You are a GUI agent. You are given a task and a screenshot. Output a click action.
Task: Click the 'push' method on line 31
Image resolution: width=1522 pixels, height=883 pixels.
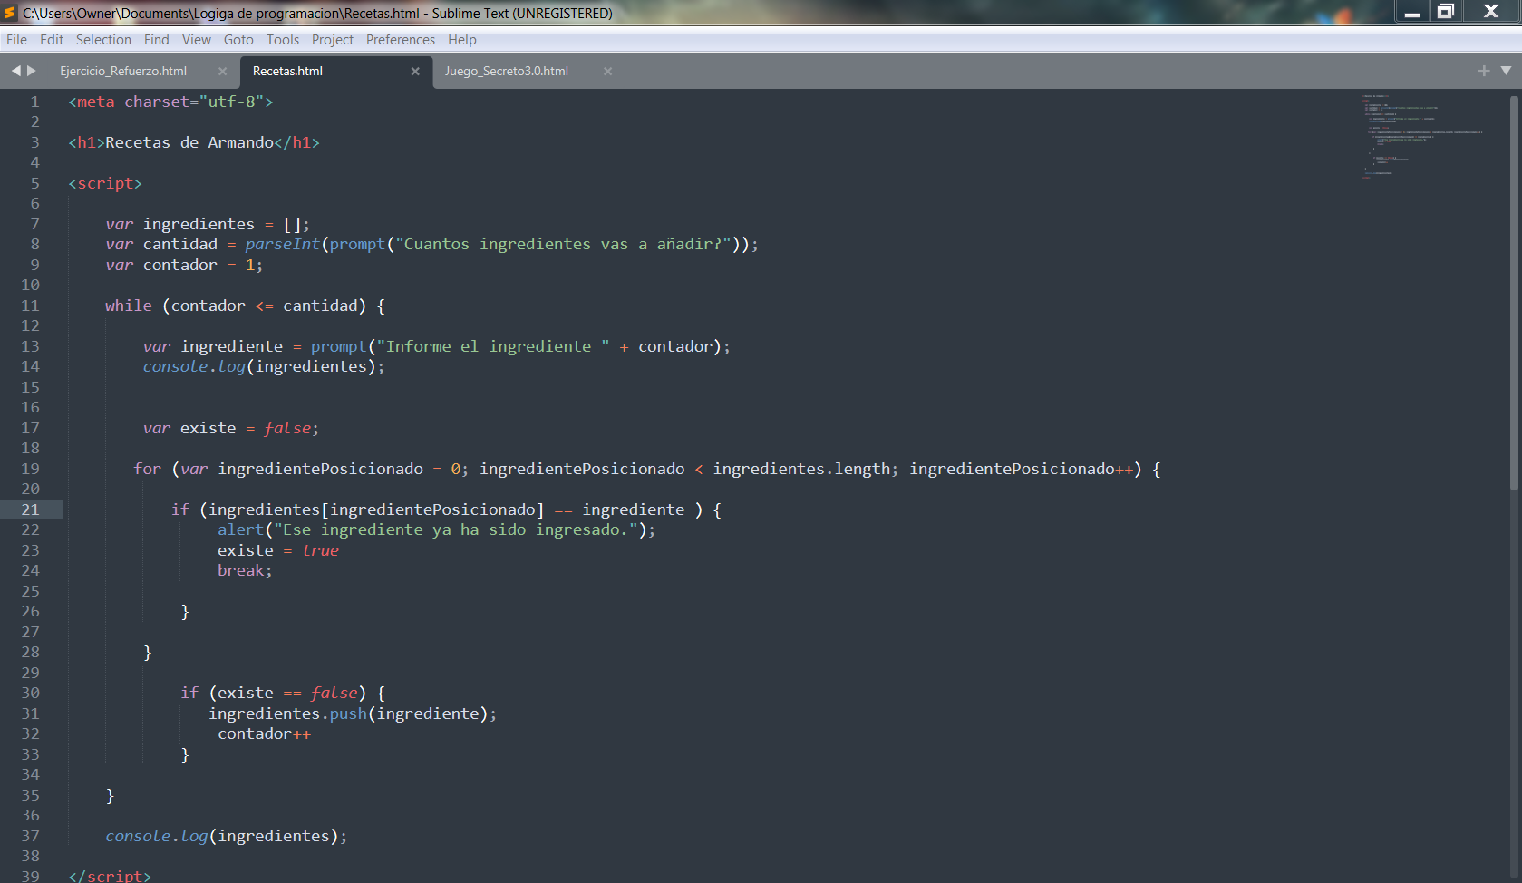click(x=348, y=713)
